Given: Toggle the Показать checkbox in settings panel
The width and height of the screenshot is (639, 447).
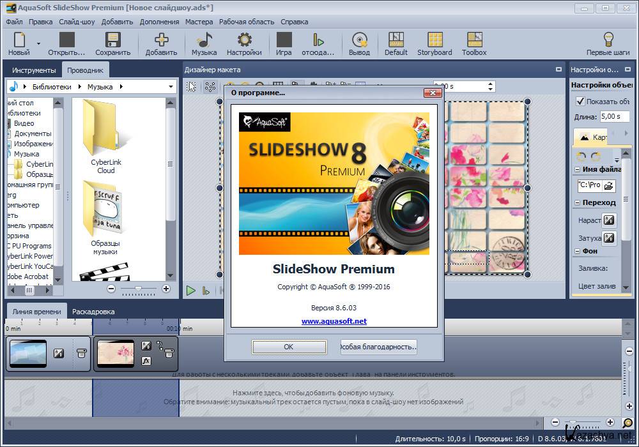Looking at the screenshot, I should click(x=580, y=101).
